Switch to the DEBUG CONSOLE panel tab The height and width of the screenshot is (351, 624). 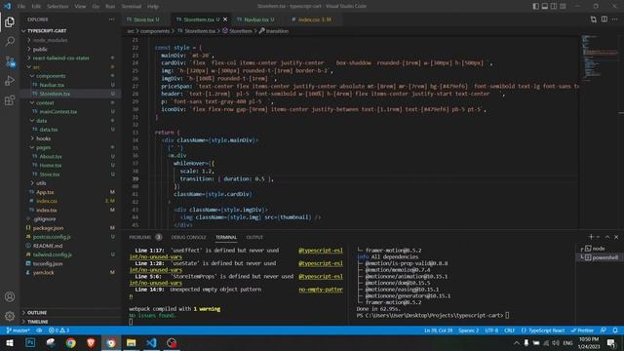pyautogui.click(x=188, y=237)
